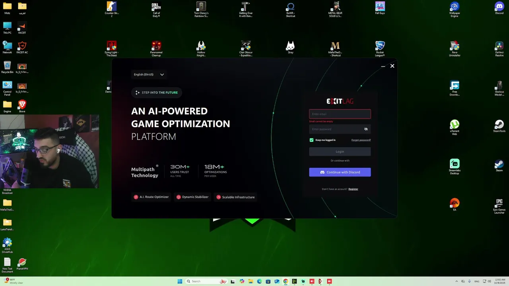The width and height of the screenshot is (509, 286).
Task: Open Call of Duty desktop icon
Action: (156, 9)
